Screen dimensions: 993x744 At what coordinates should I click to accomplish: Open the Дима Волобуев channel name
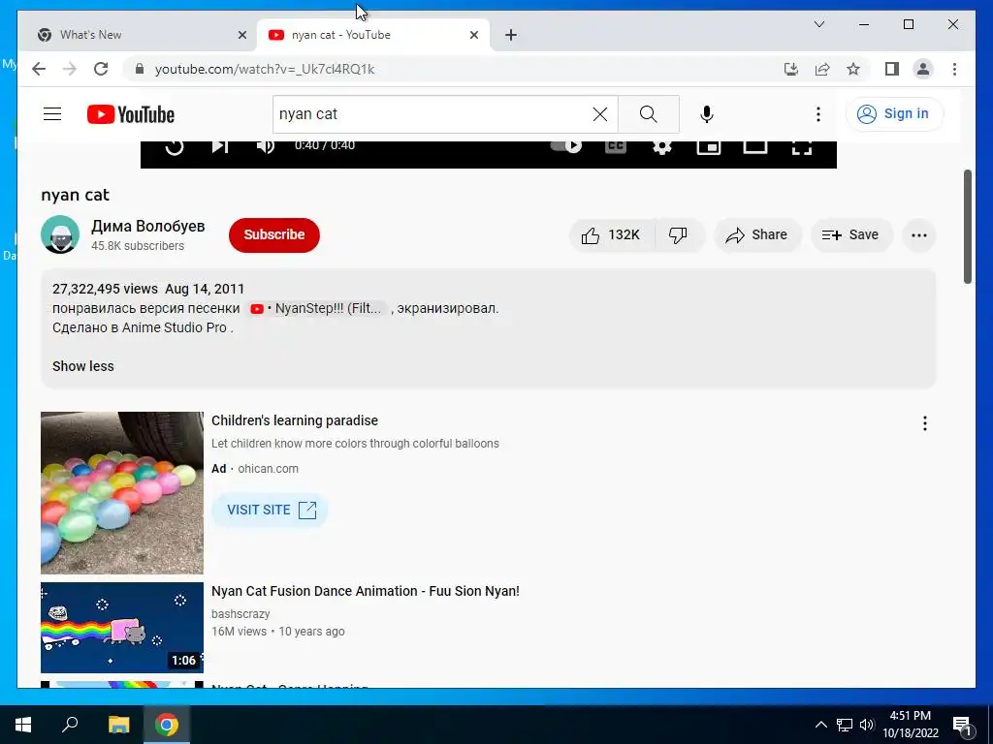click(148, 227)
